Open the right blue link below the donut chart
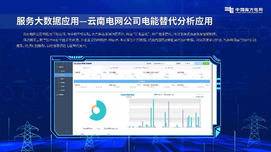271x152 pixels. point(116,128)
